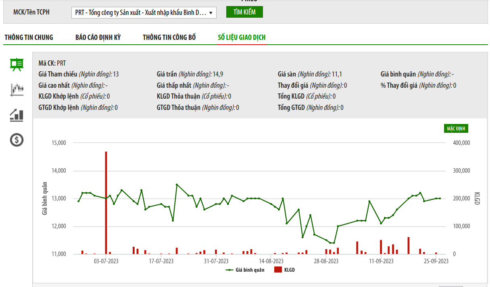Image resolution: width=490 pixels, height=287 pixels.
Task: Click the dollar coin icon
Action: click(x=17, y=140)
